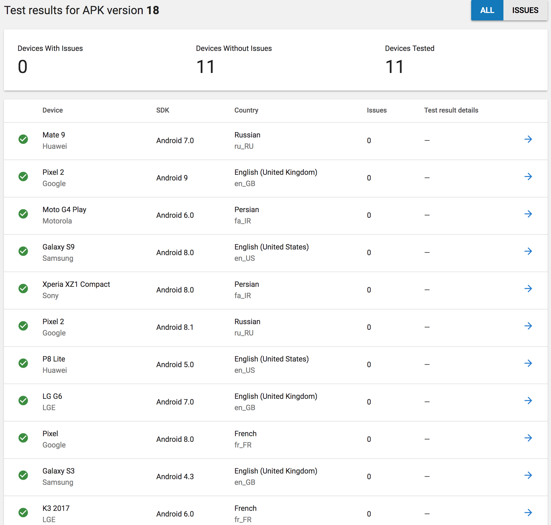The image size is (551, 525).
Task: Click Android 8.1 SDK cell
Action: click(175, 327)
